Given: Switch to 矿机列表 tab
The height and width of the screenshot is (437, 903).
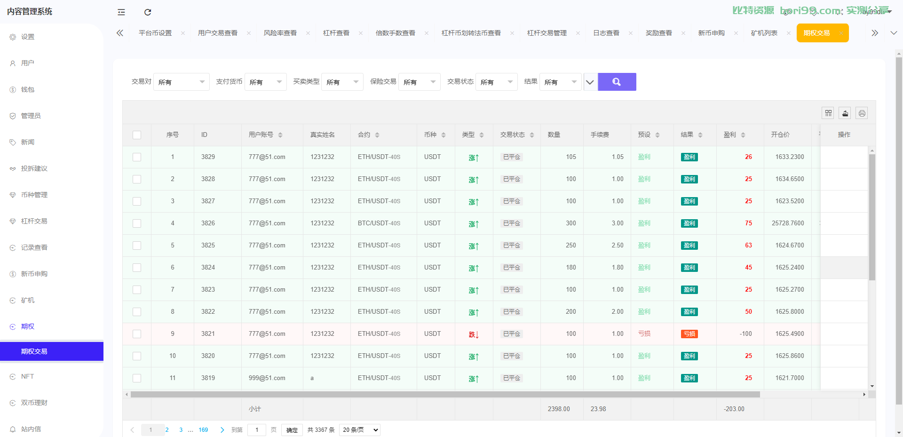Looking at the screenshot, I should click(x=764, y=33).
